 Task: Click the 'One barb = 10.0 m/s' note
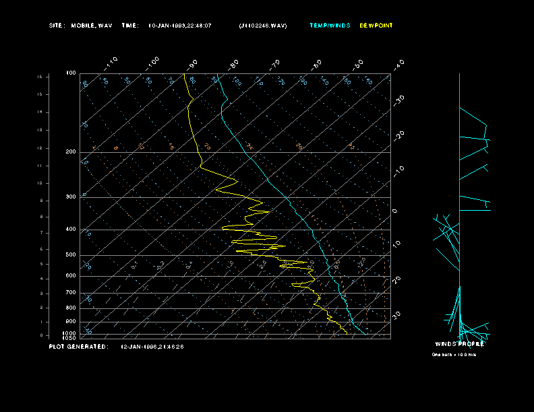pyautogui.click(x=454, y=355)
